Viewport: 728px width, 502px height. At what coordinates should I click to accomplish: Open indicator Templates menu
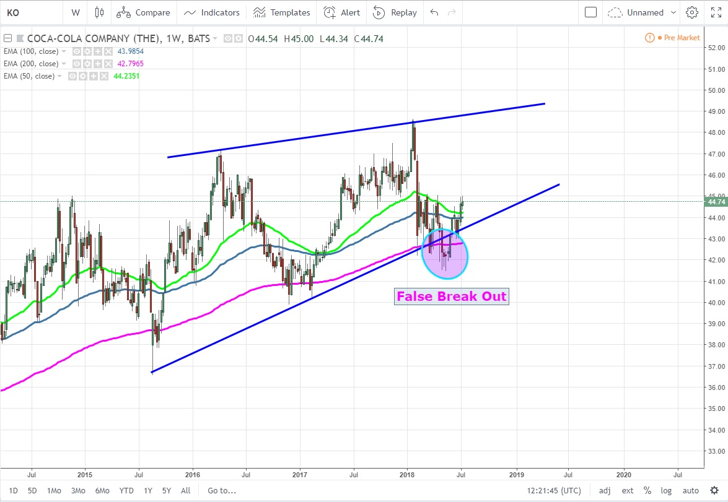pyautogui.click(x=281, y=12)
